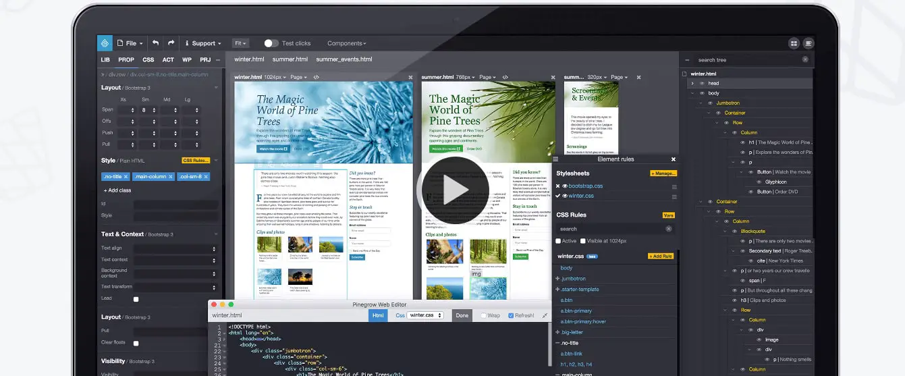Viewport: 905px width, 376px height.
Task: Clear the search tree field
Action: tap(805, 60)
